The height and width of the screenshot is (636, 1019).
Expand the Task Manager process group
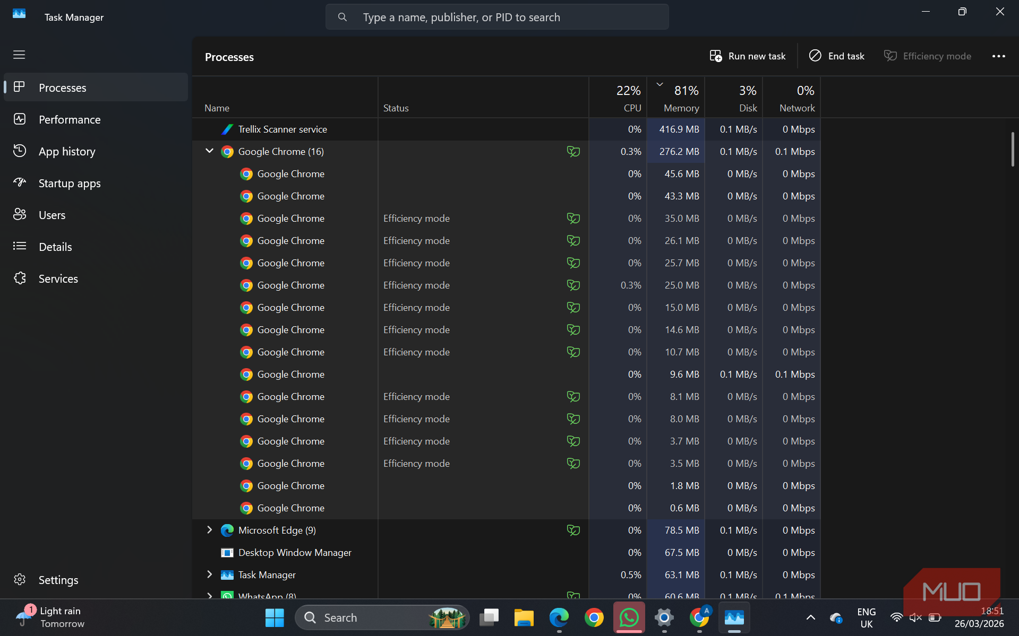pos(210,574)
